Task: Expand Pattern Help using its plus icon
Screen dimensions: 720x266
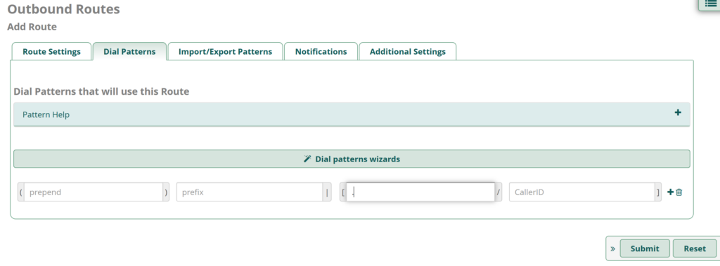Action: pyautogui.click(x=678, y=112)
